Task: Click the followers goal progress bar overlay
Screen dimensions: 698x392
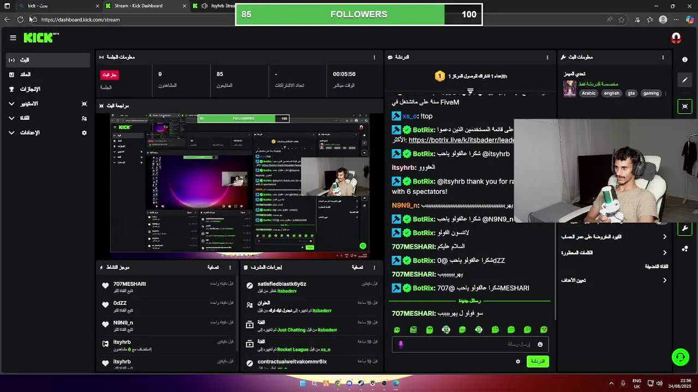Action: (359, 15)
